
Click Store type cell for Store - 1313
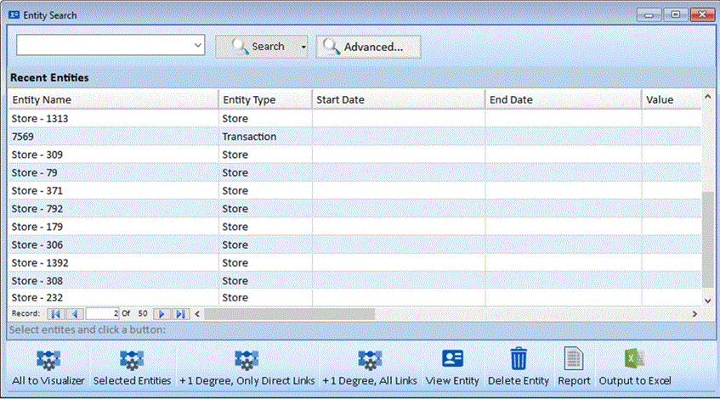click(x=265, y=118)
